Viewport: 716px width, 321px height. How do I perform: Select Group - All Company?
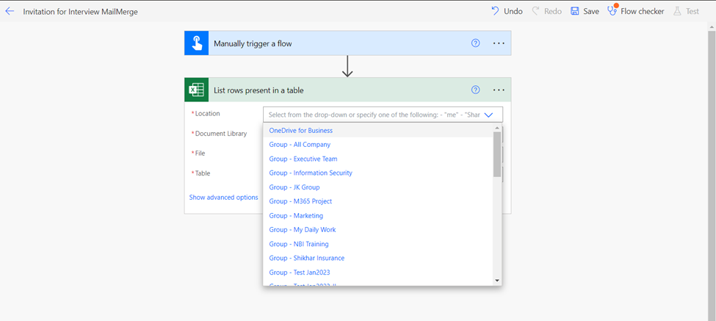coord(378,144)
